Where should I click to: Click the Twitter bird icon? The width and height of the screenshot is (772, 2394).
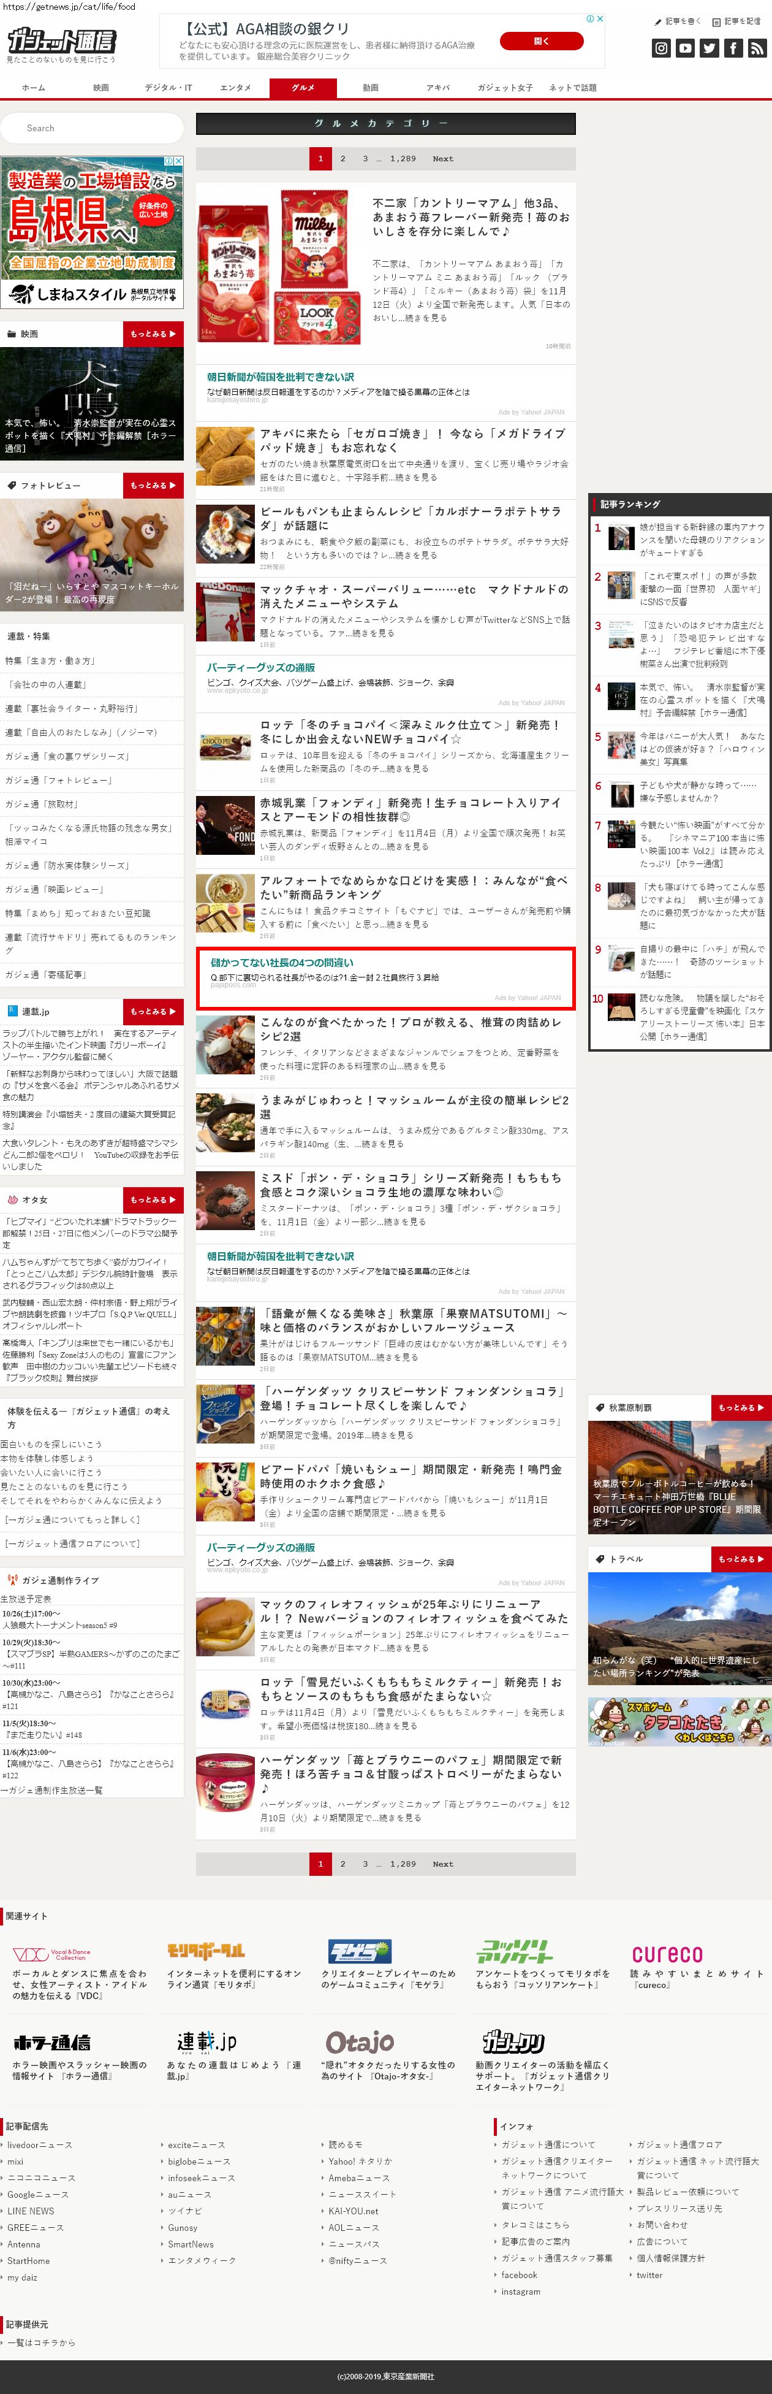pyautogui.click(x=709, y=48)
